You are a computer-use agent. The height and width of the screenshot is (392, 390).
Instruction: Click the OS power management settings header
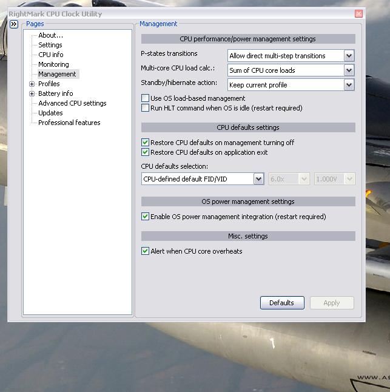click(x=248, y=201)
